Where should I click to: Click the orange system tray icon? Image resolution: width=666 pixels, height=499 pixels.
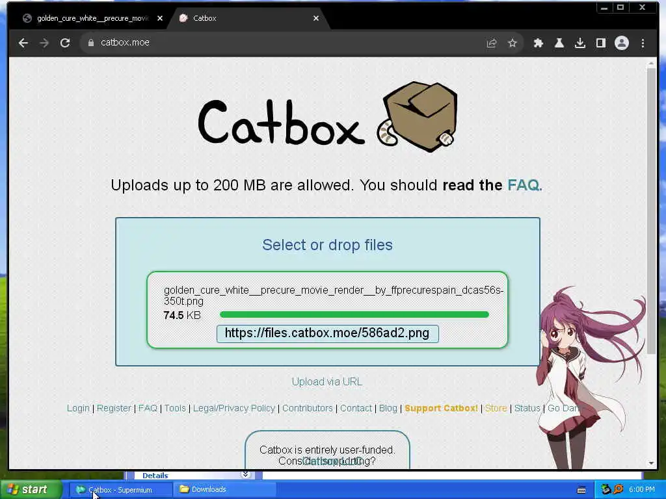coord(619,489)
